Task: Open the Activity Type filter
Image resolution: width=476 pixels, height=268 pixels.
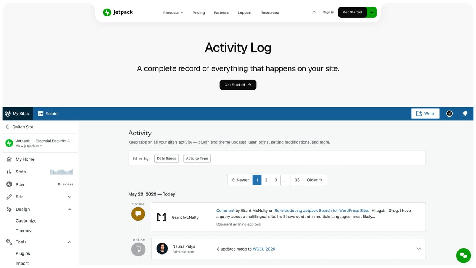Action: 197,159
